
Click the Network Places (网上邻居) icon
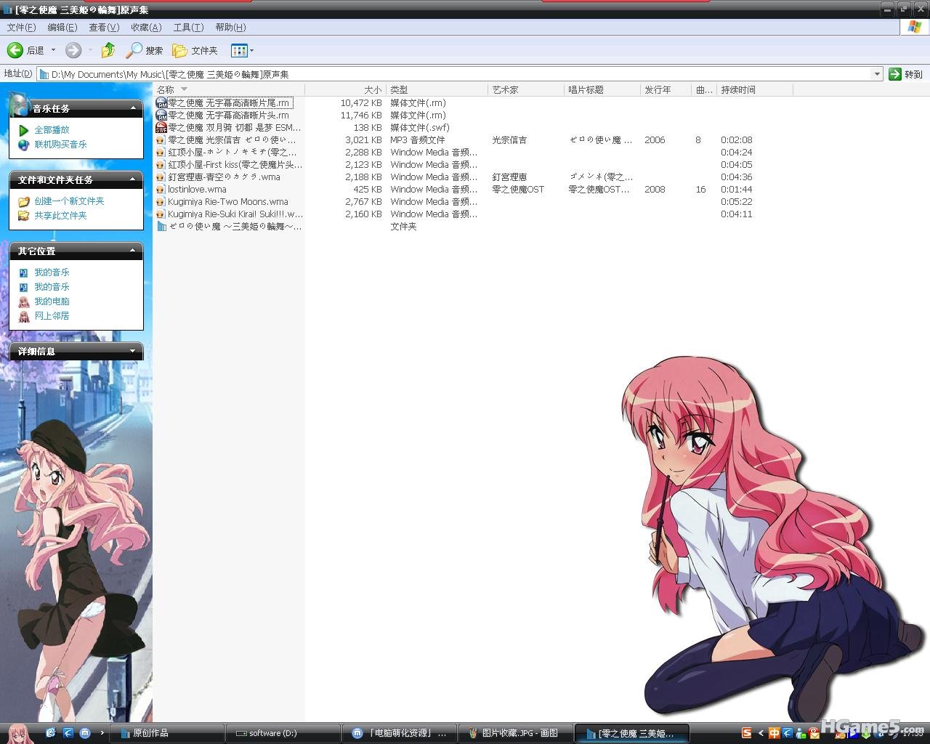pos(23,316)
